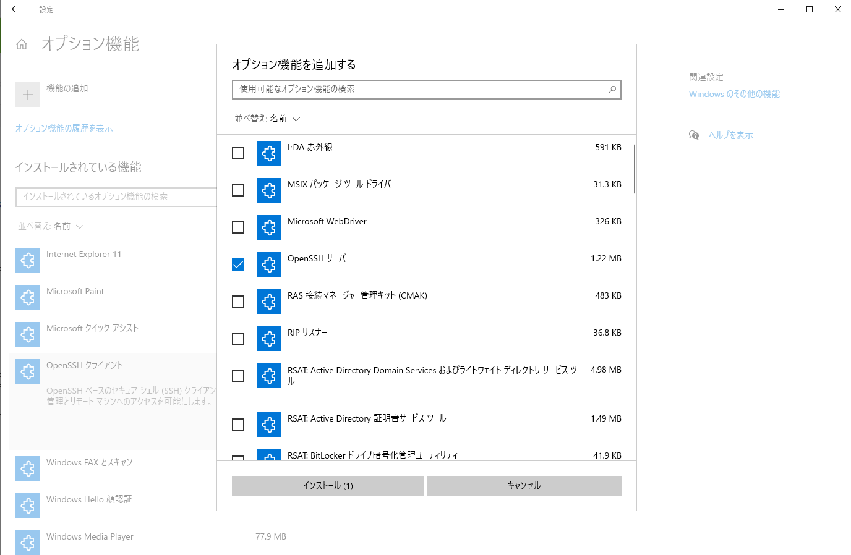Click the 1.22 MB size value
The image size is (851, 555).
tap(605, 258)
